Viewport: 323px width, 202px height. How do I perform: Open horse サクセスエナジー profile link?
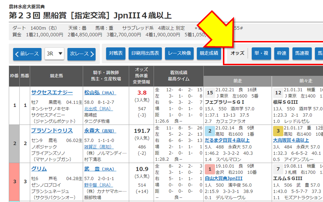52,92
